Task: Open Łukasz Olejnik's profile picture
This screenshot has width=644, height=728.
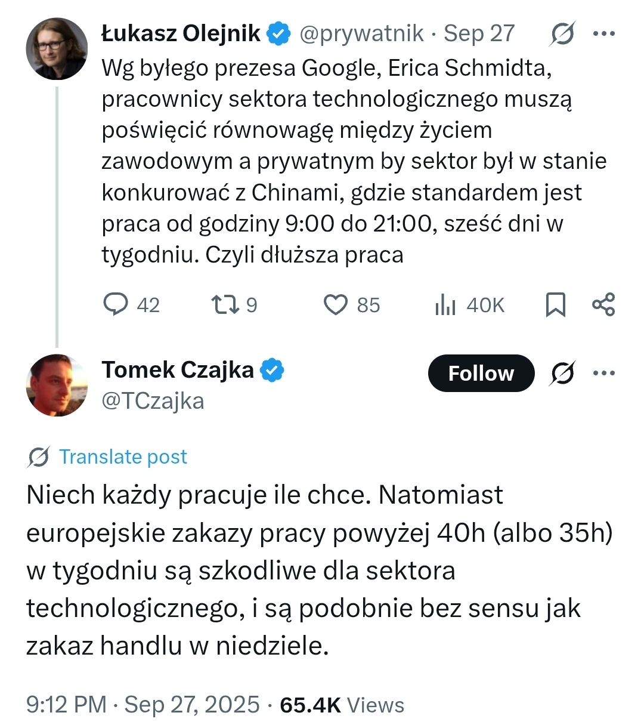Action: pos(57,49)
